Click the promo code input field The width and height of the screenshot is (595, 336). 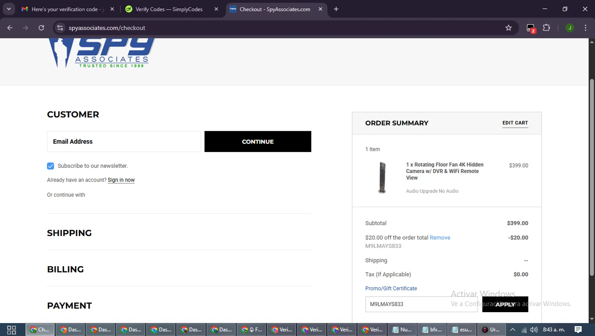(x=421, y=304)
